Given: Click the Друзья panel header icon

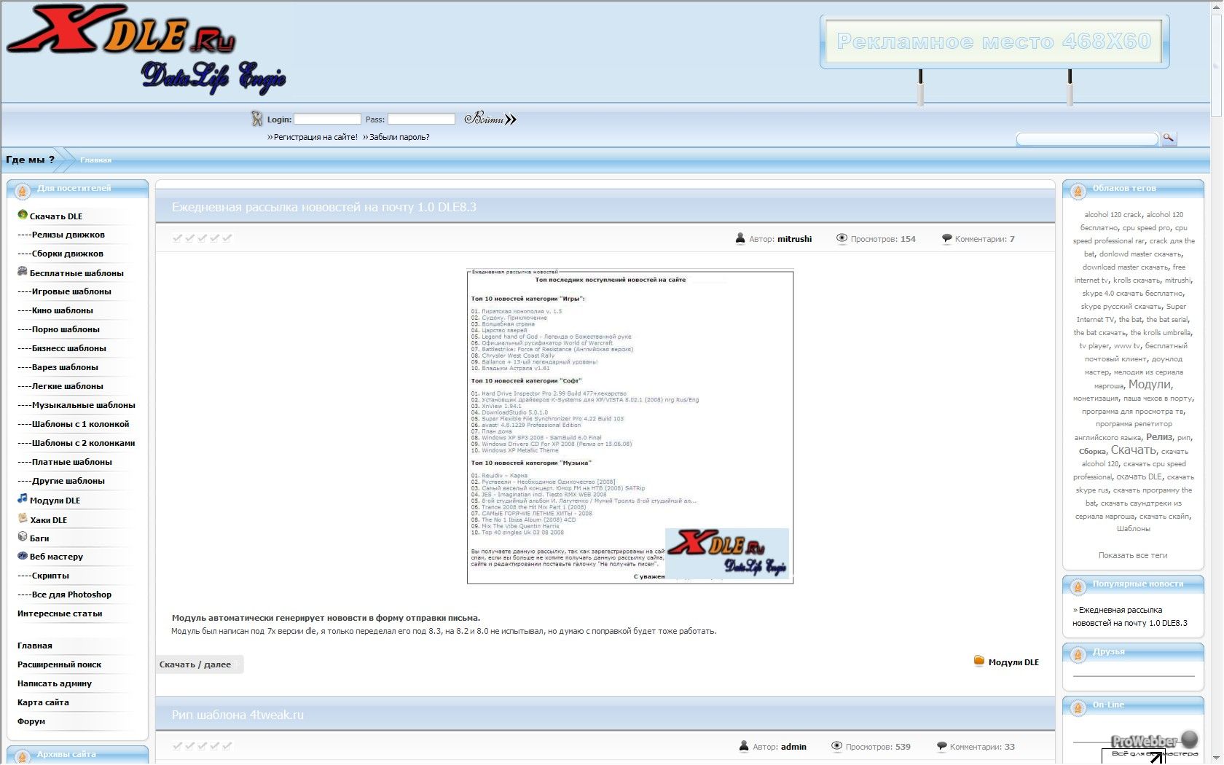Looking at the screenshot, I should pos(1078,654).
